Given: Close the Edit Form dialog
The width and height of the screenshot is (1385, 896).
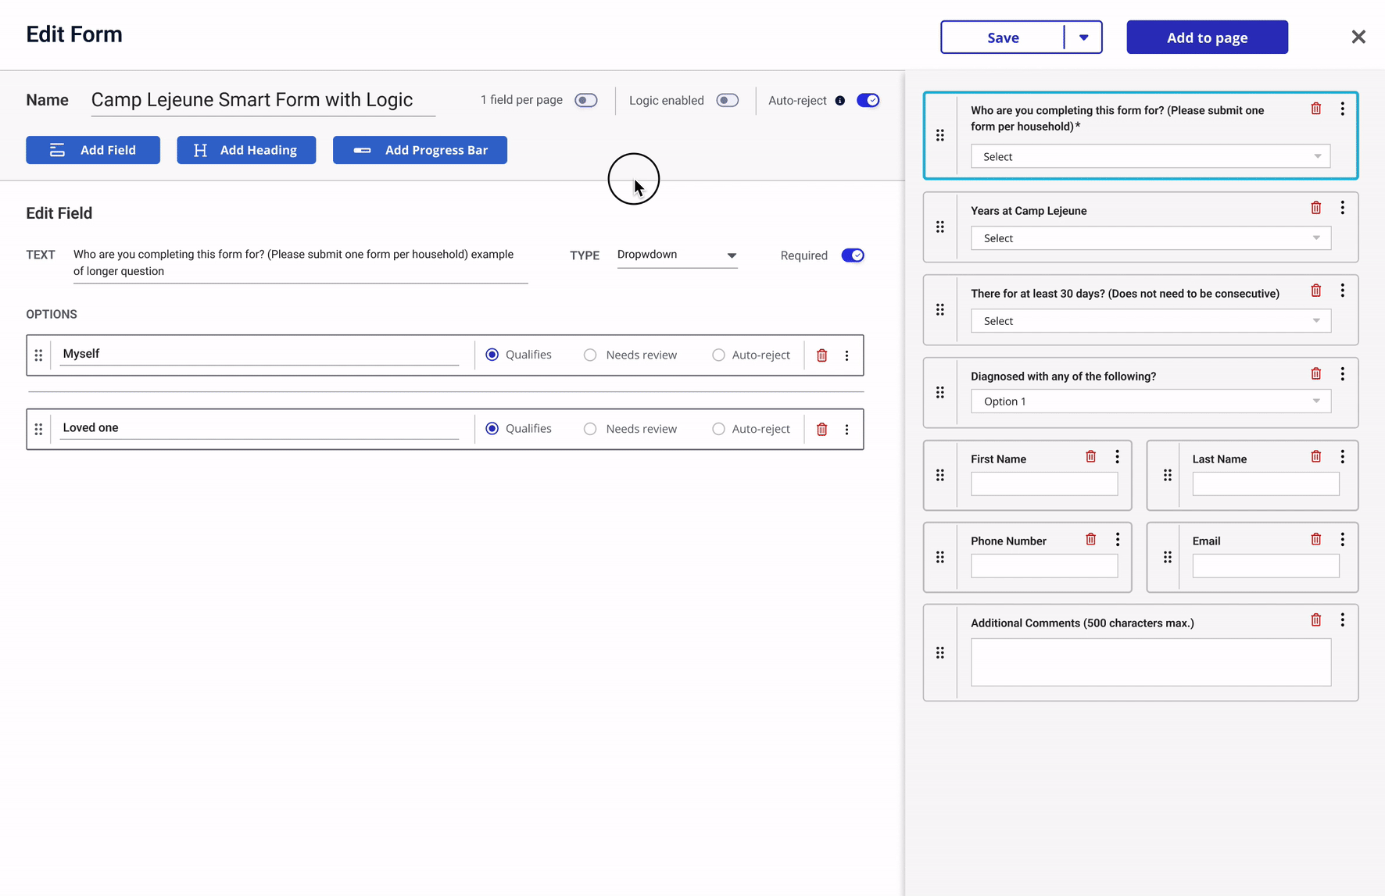Looking at the screenshot, I should [1358, 37].
